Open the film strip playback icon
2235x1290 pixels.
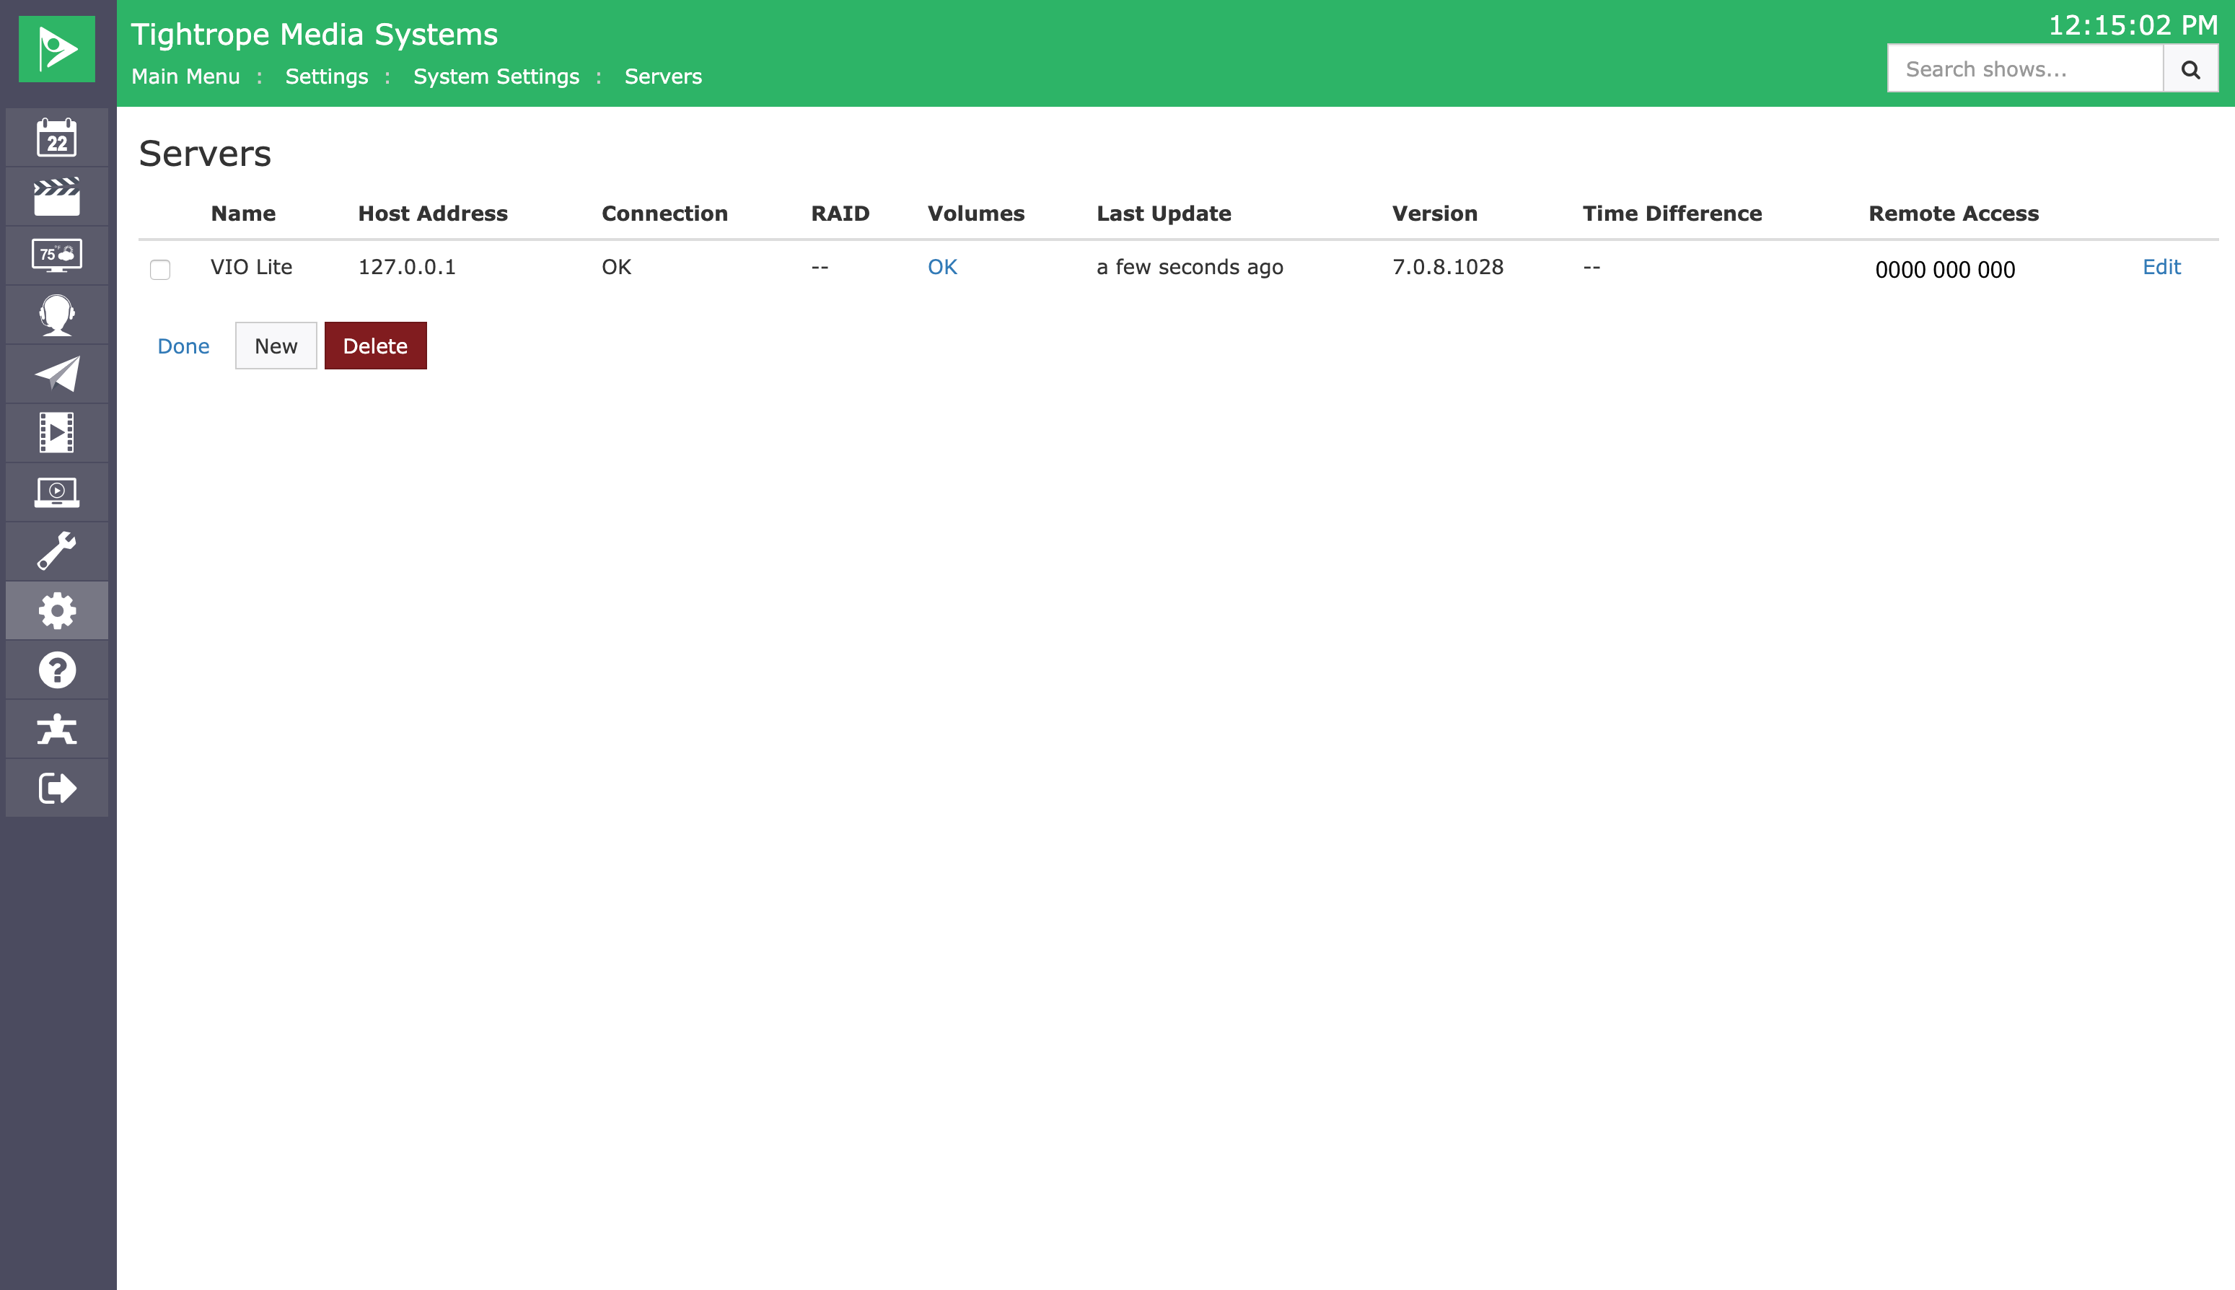click(x=57, y=434)
